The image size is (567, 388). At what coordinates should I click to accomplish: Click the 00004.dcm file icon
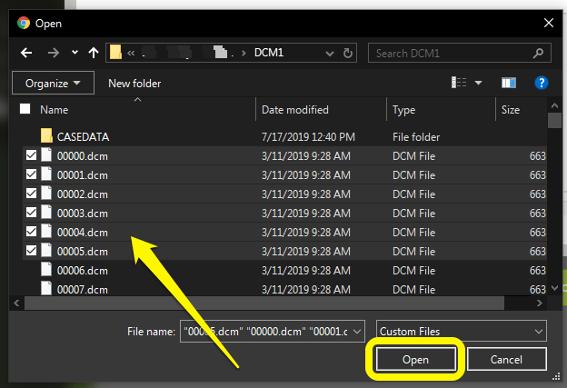tap(46, 231)
